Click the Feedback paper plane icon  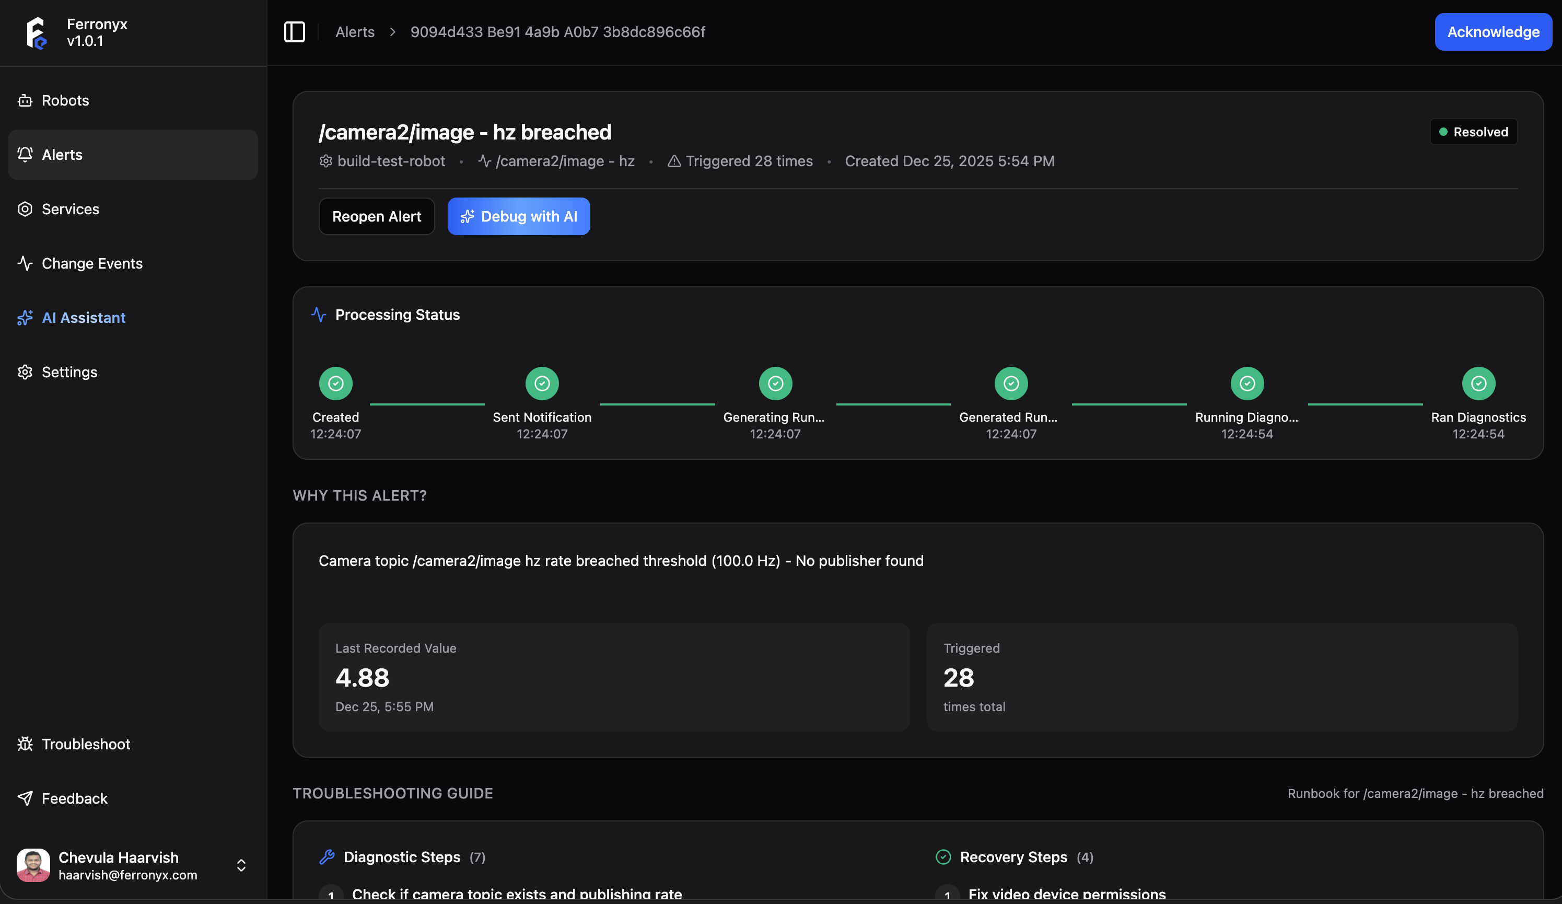25,798
